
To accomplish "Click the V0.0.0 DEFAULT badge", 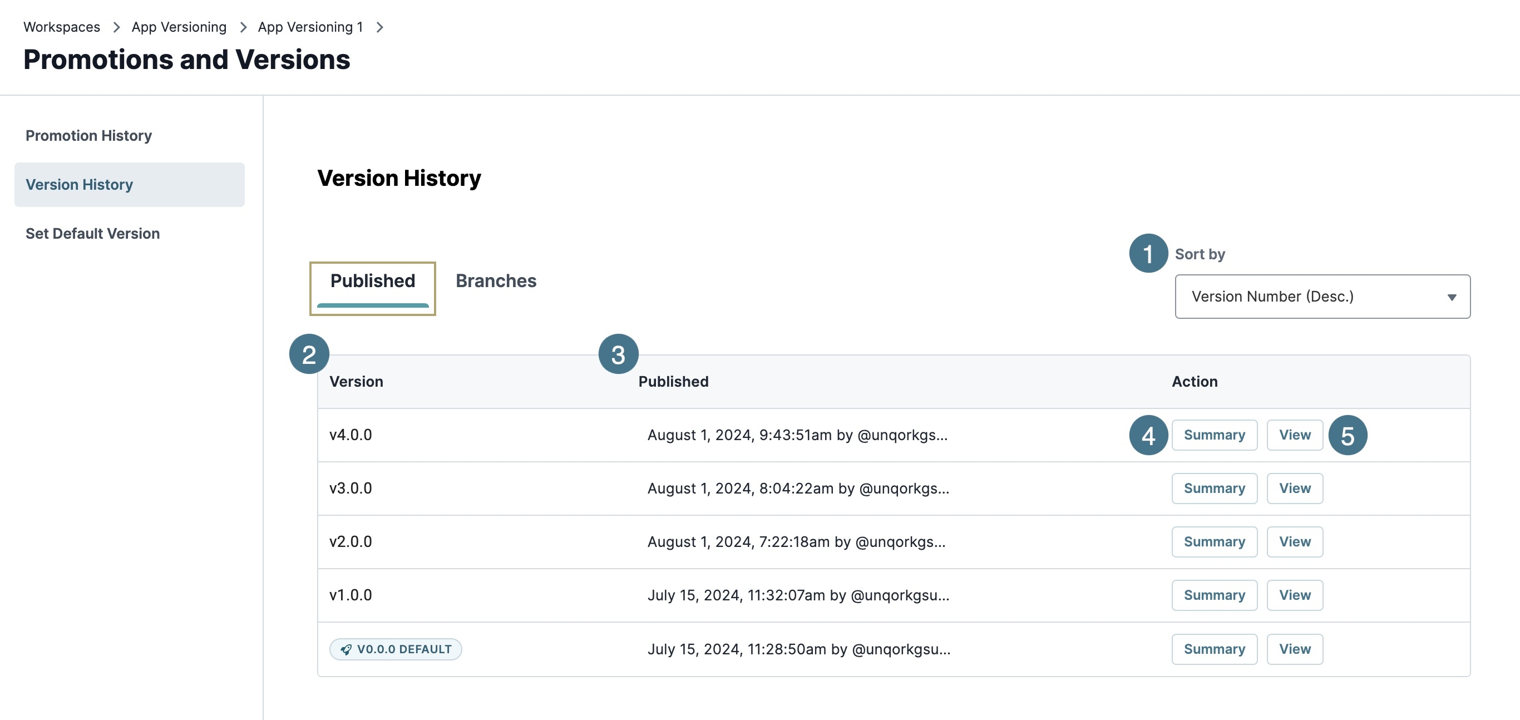I will (x=396, y=649).
